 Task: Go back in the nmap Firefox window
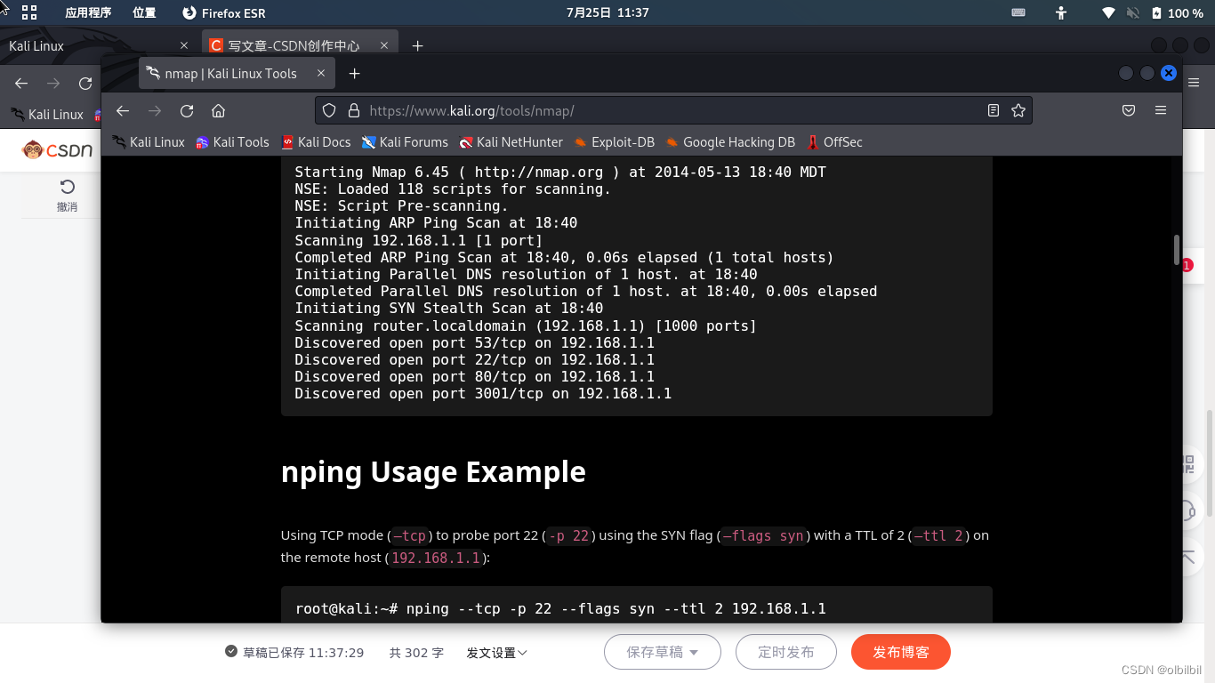tap(123, 110)
